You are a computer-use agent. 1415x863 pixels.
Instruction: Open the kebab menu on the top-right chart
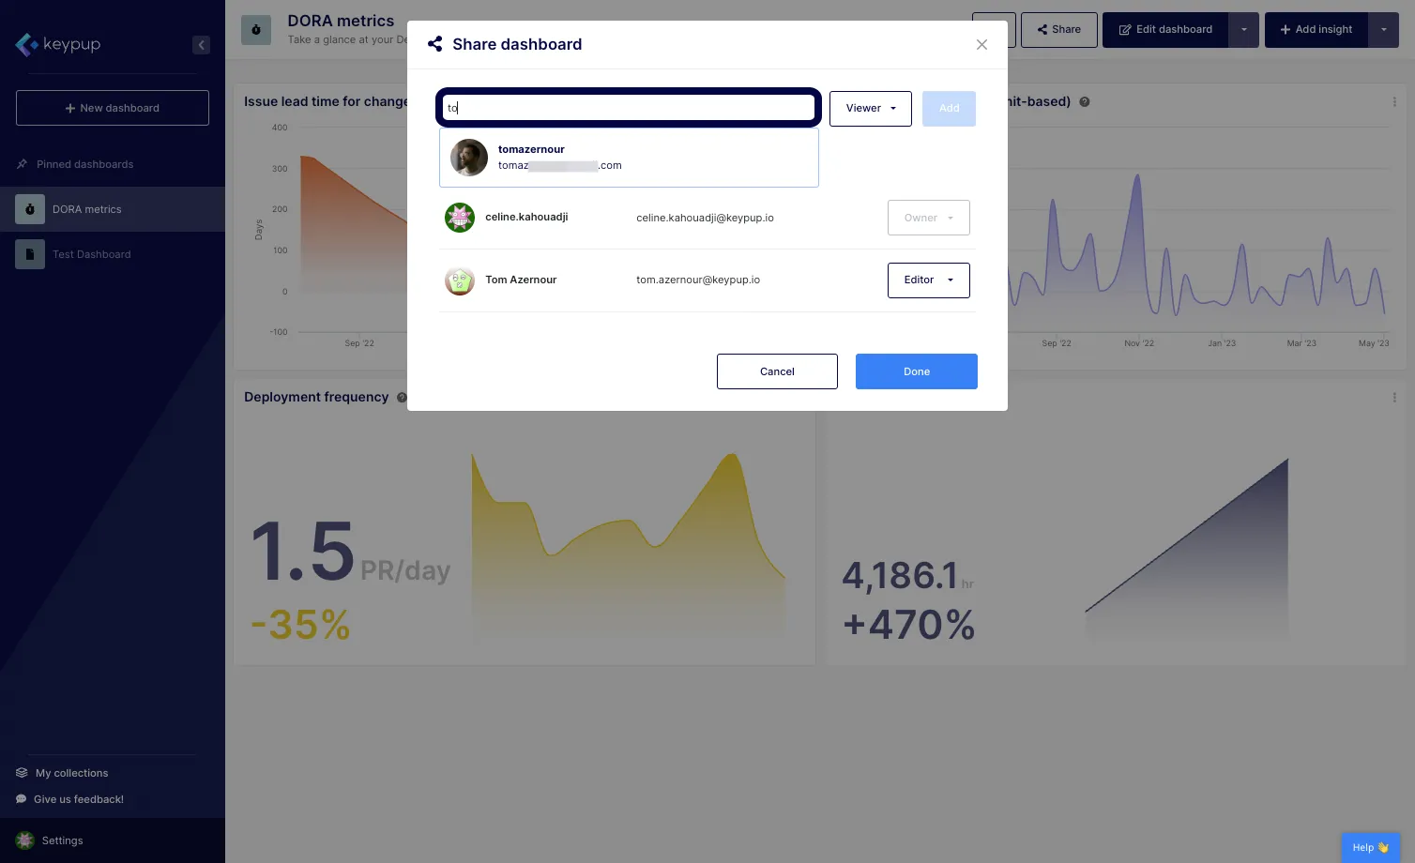(x=1395, y=103)
